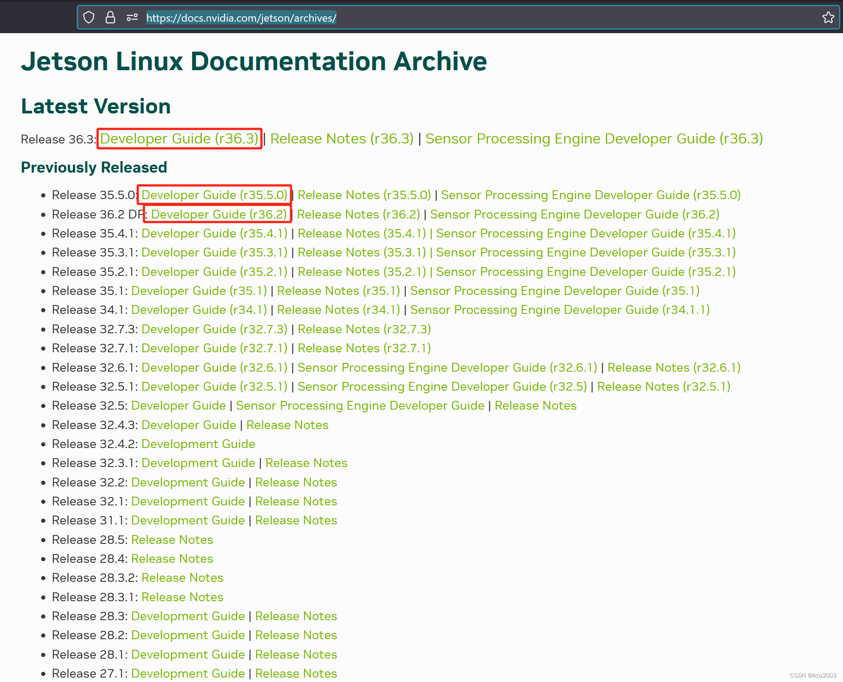
Task: Open the site permissions icon in address bar
Action: (132, 18)
